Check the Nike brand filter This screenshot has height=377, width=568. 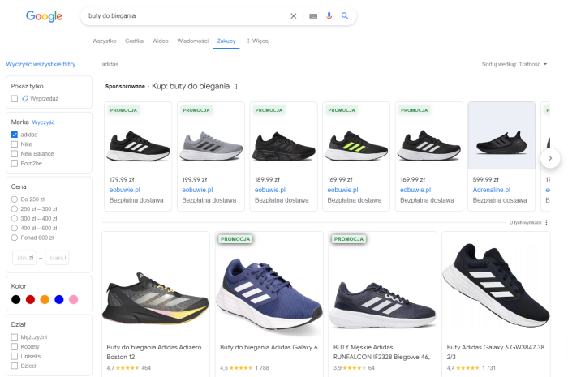(15, 144)
